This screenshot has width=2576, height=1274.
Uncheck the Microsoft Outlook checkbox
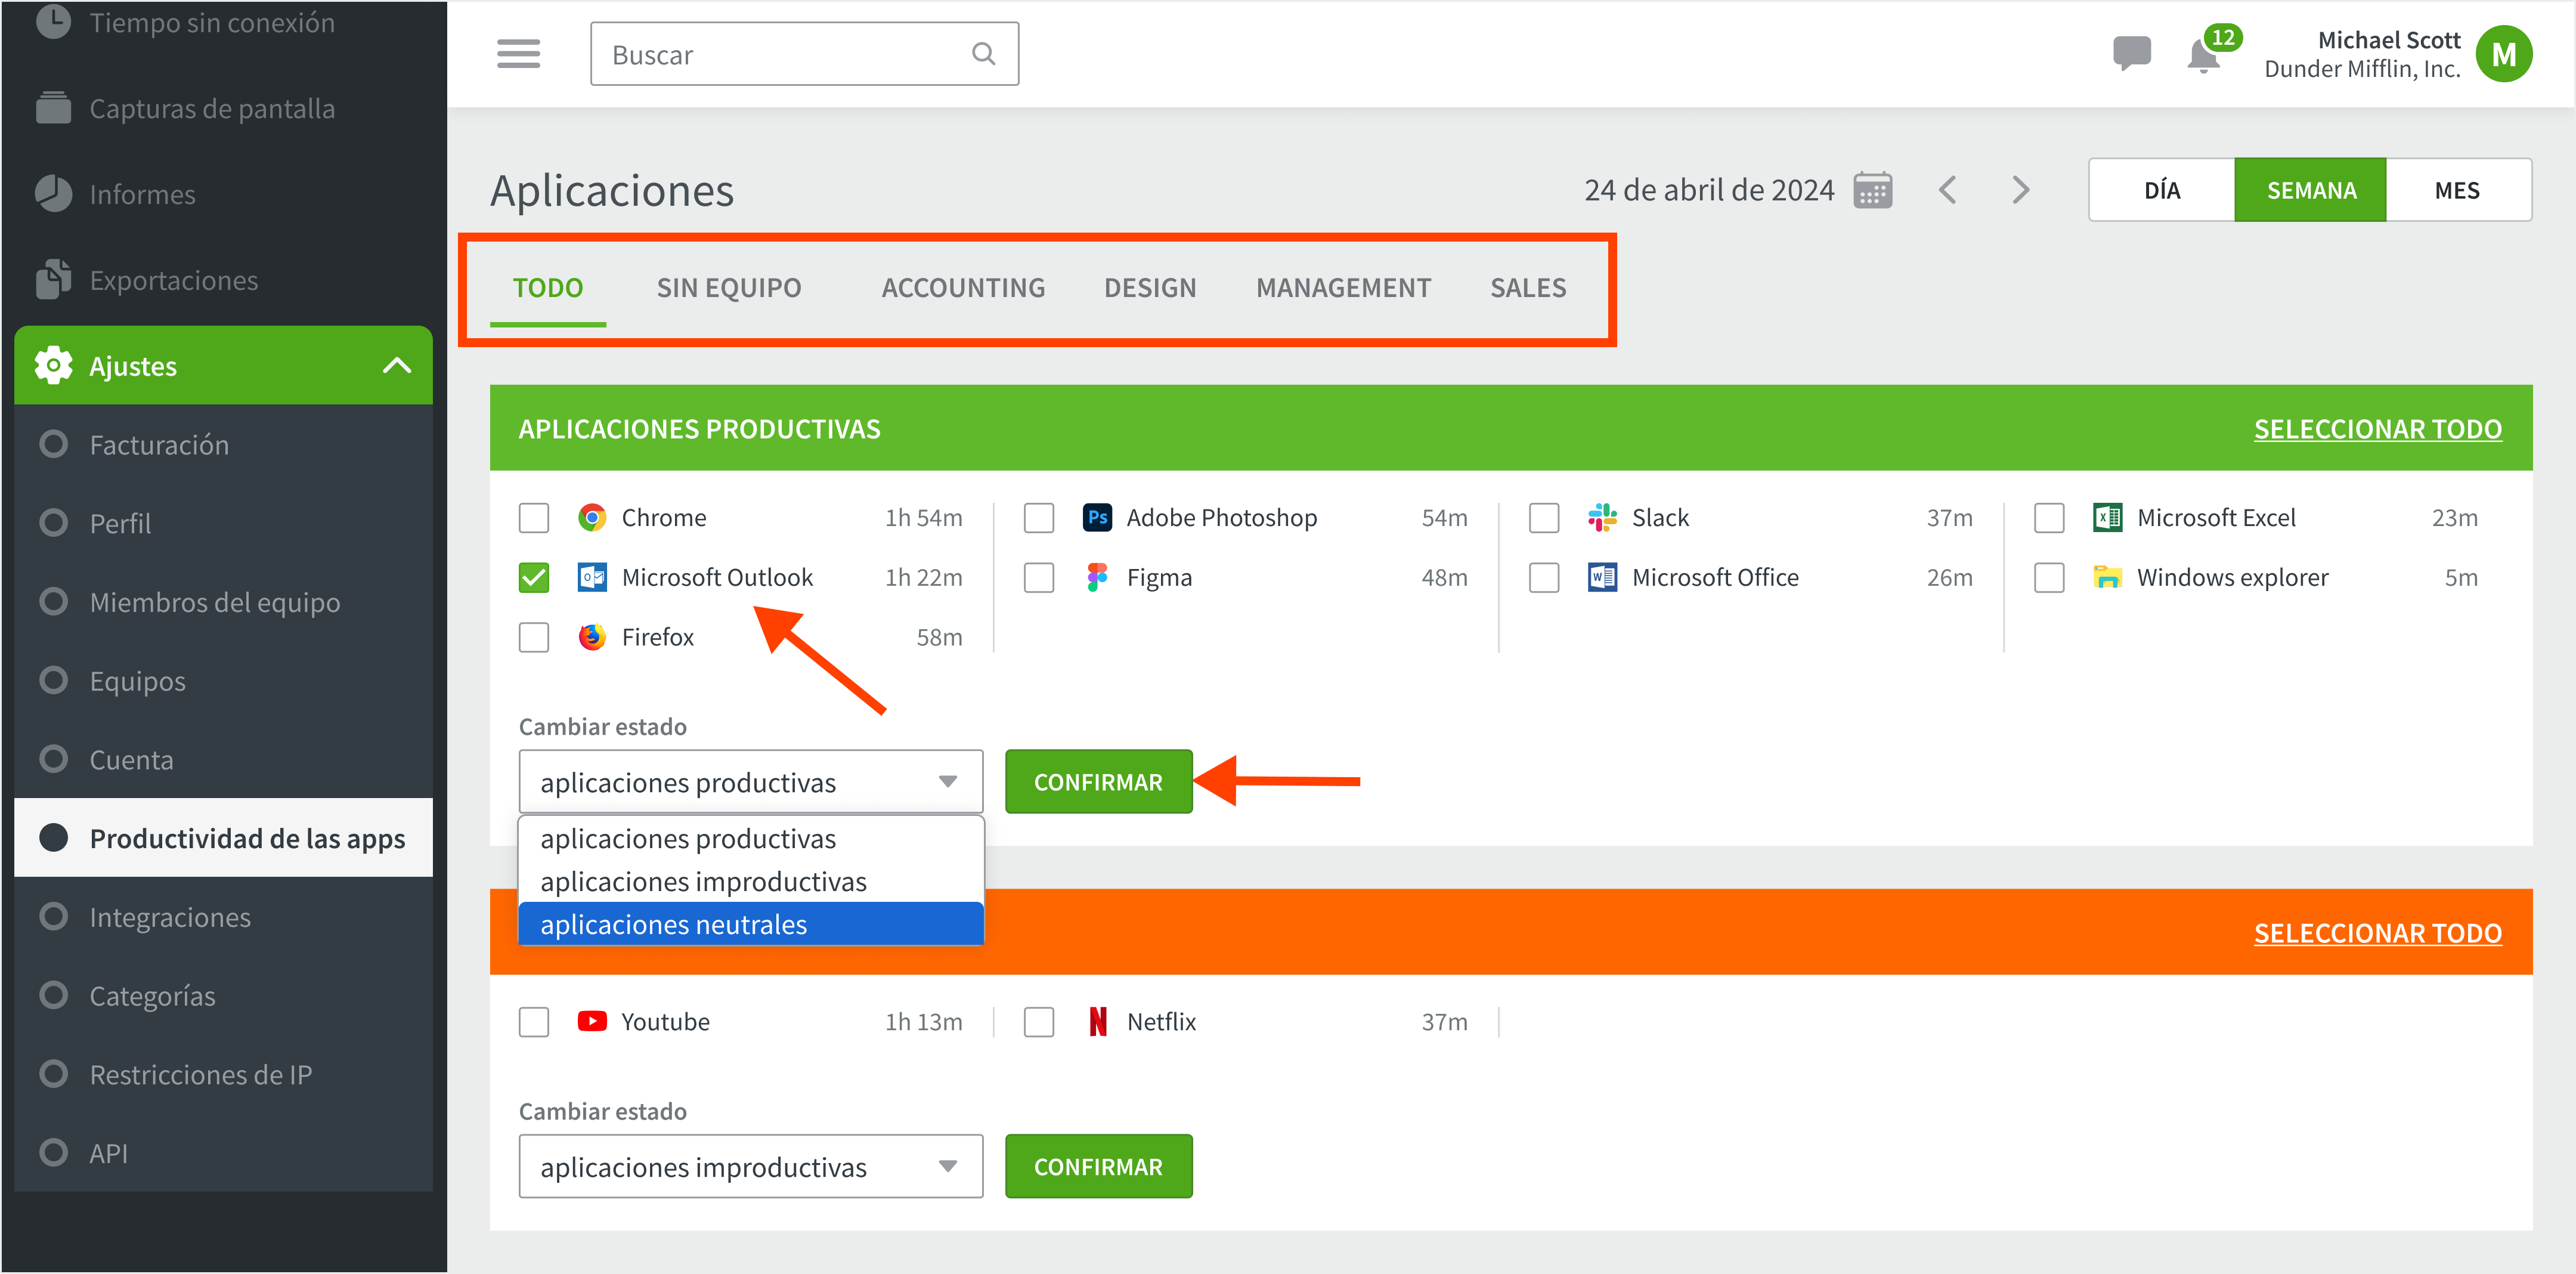click(x=534, y=577)
